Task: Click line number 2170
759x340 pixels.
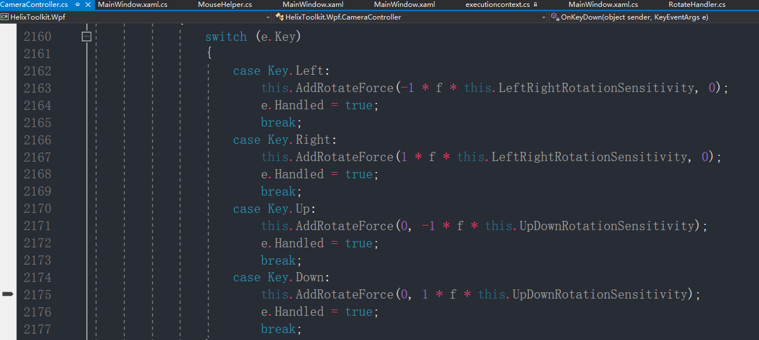Action: point(37,208)
